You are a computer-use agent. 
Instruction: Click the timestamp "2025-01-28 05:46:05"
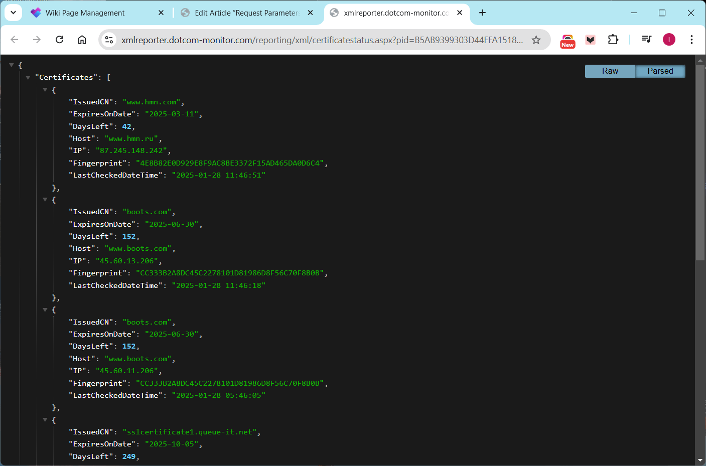coord(219,395)
